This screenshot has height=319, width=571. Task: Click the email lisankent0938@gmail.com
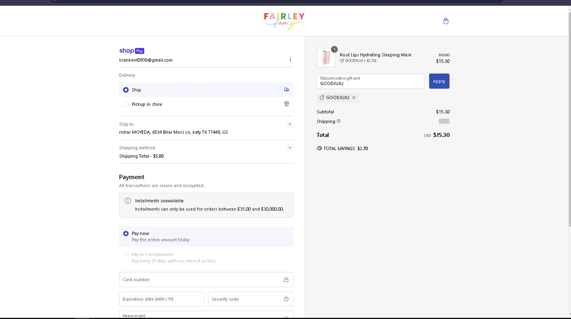pos(146,60)
